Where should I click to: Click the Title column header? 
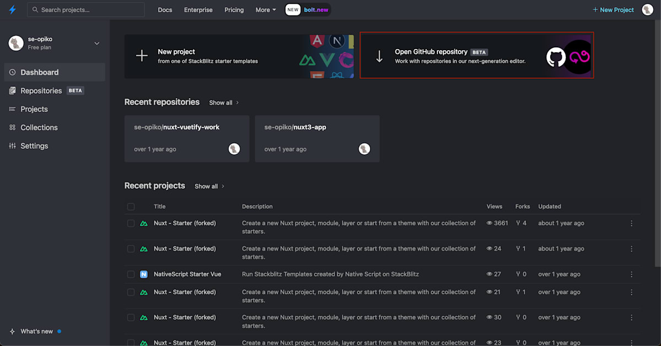(160, 207)
